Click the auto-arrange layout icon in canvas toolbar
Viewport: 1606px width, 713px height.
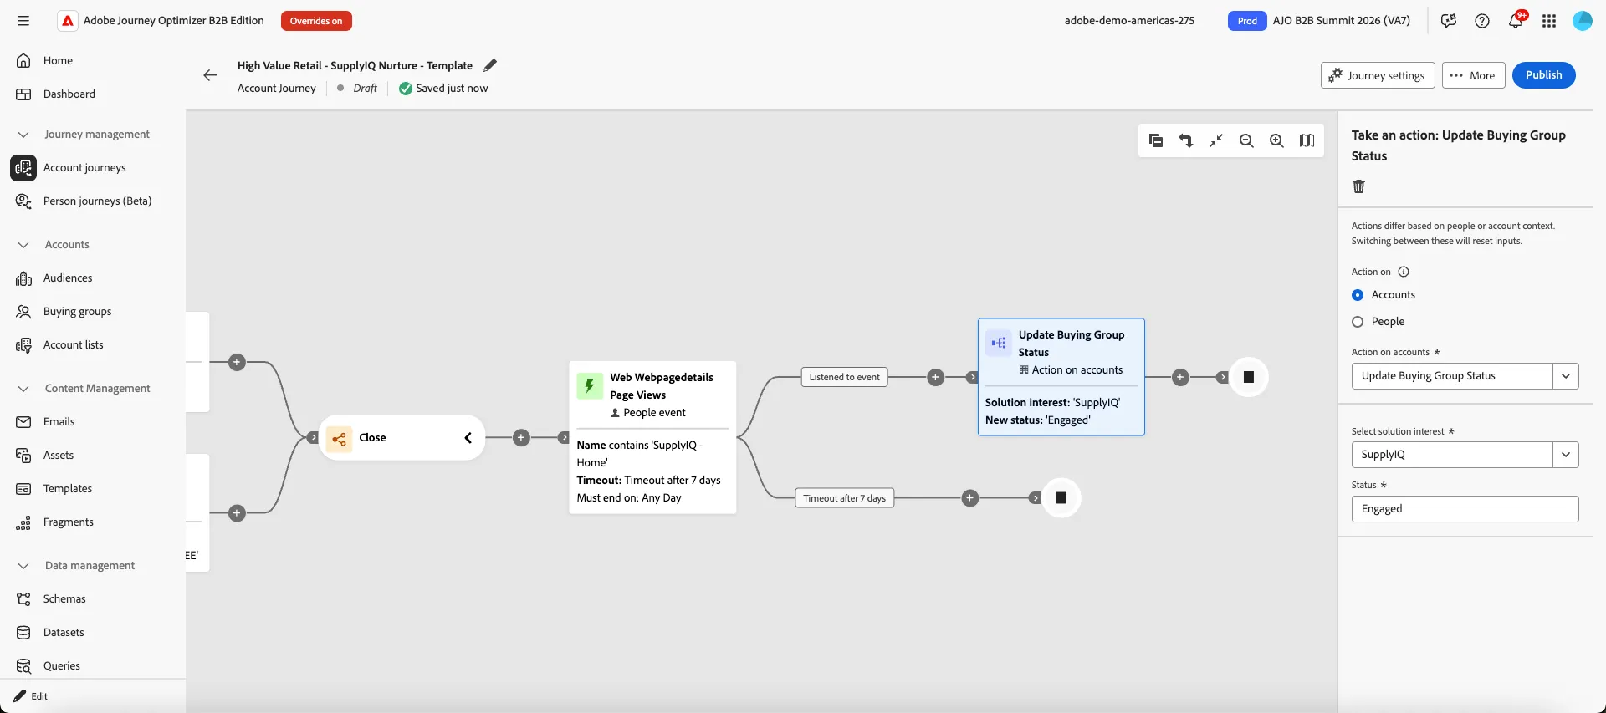click(x=1186, y=140)
